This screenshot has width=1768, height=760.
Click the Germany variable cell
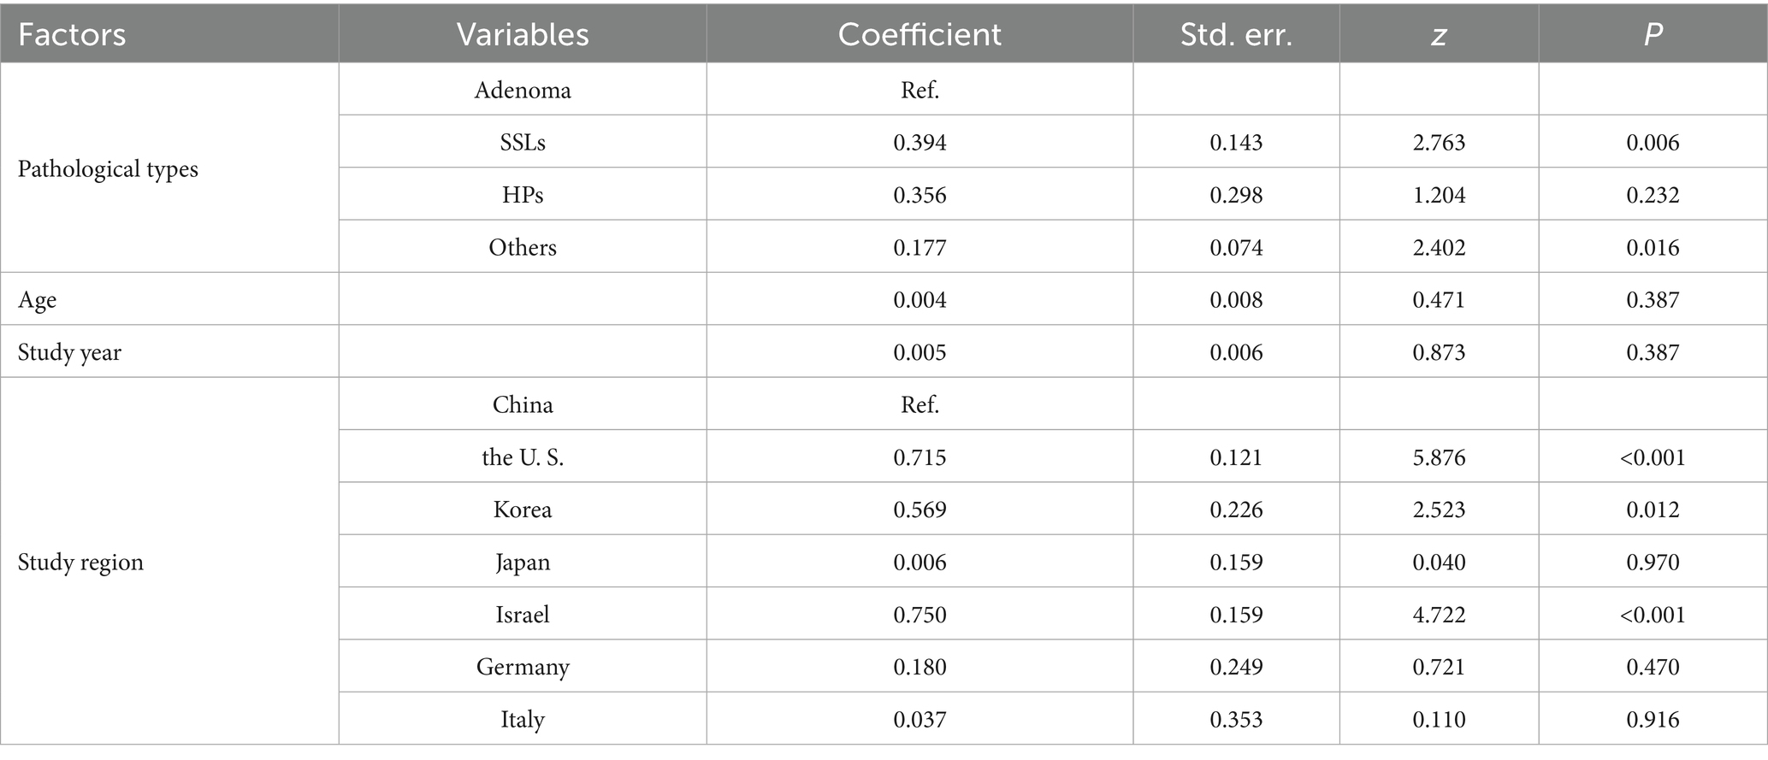click(x=523, y=667)
